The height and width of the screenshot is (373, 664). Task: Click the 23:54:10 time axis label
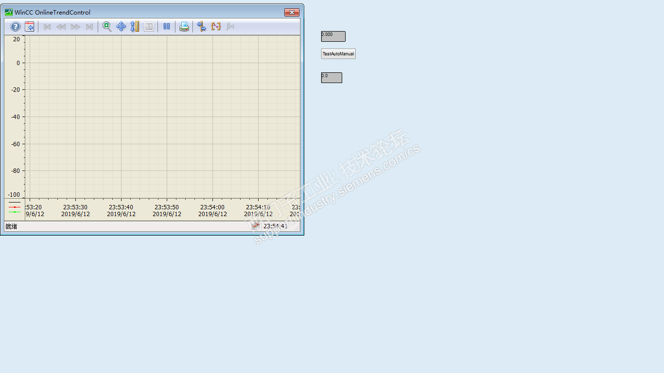pos(258,207)
